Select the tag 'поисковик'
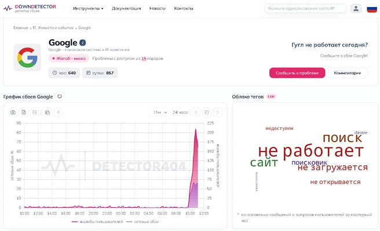 click(x=309, y=163)
